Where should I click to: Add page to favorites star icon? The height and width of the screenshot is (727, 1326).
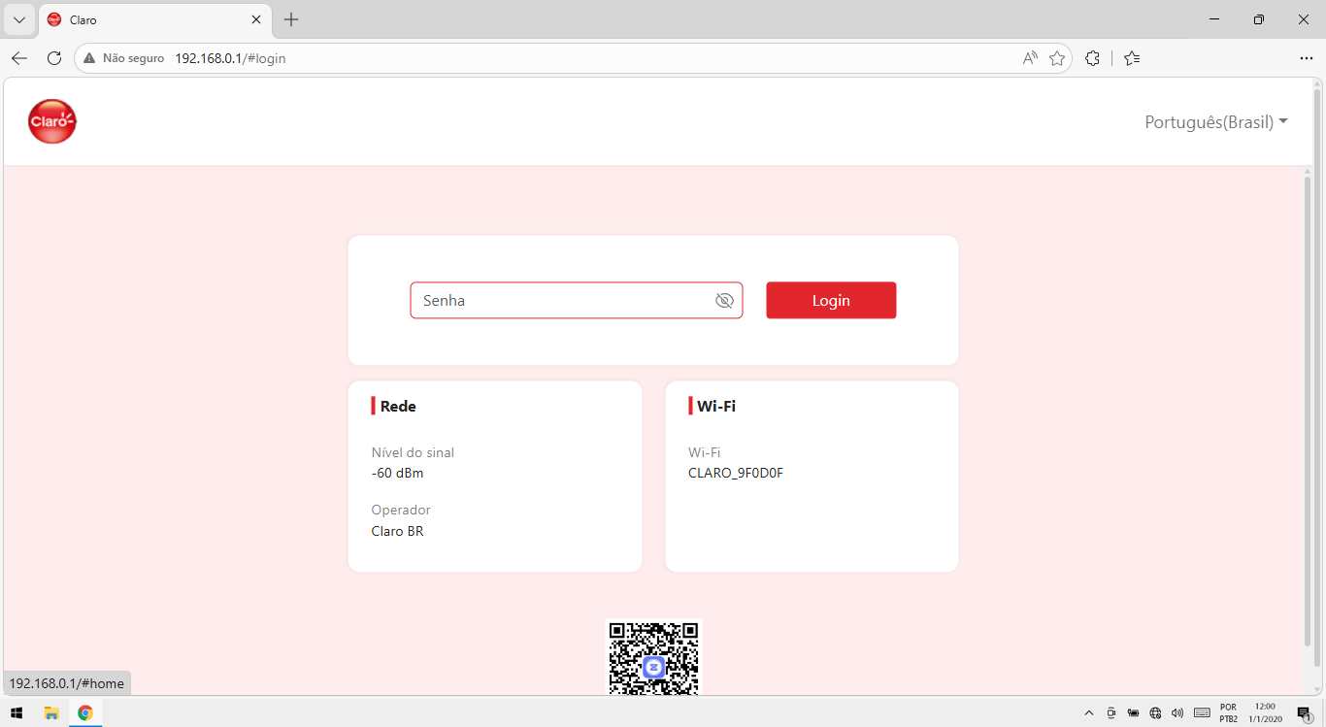(1057, 58)
